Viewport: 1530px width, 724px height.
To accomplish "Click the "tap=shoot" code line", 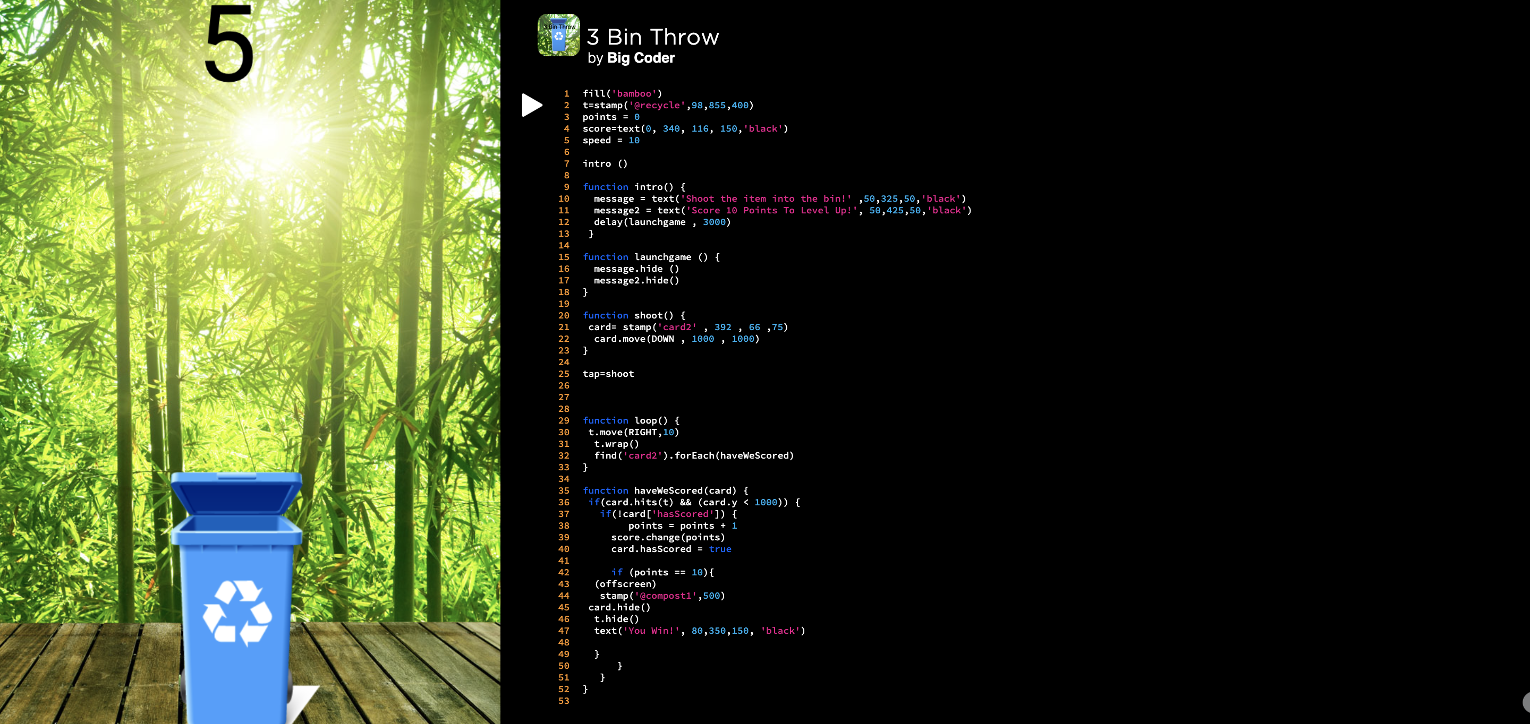I will tap(608, 374).
